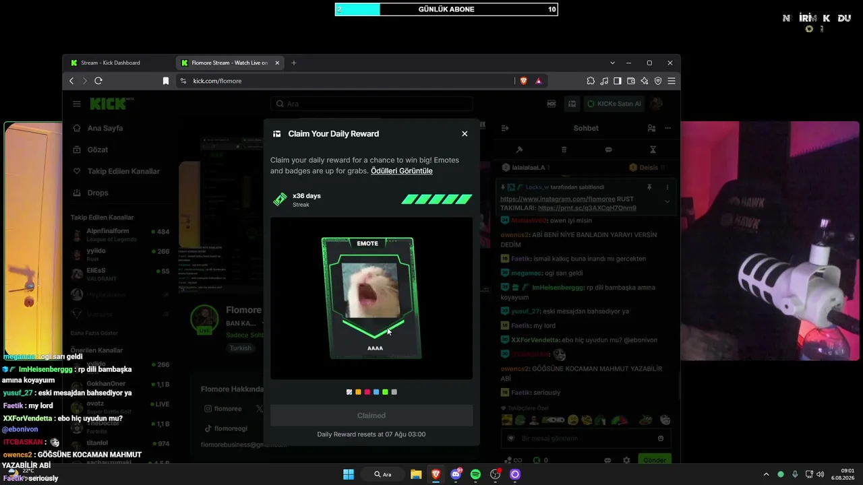Click the greyed-out Claimed button

point(371,416)
